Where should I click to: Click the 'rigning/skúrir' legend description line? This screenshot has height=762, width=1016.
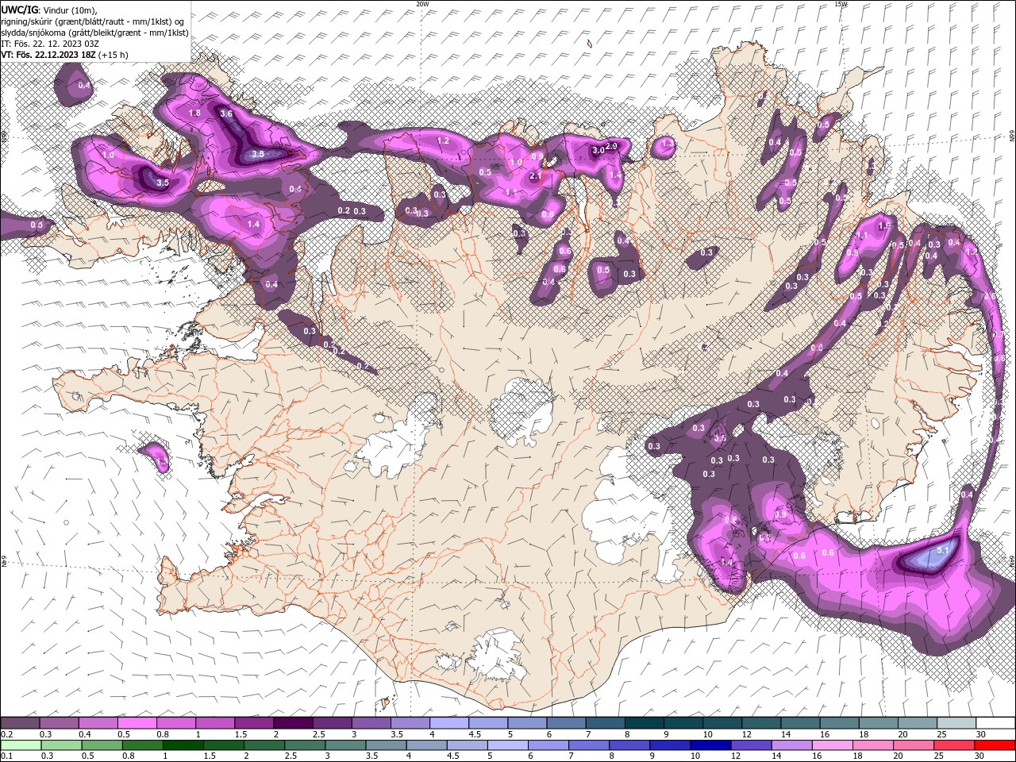92,21
